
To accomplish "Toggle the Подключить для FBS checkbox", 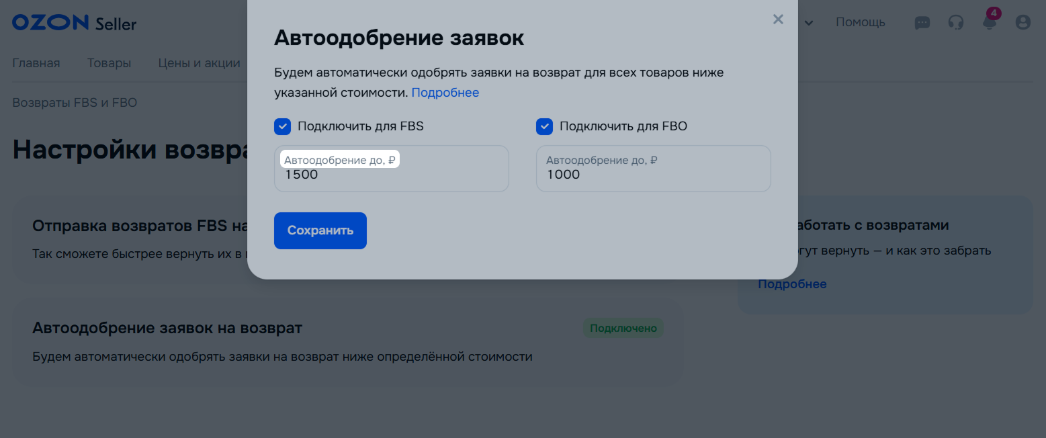I will tap(283, 126).
